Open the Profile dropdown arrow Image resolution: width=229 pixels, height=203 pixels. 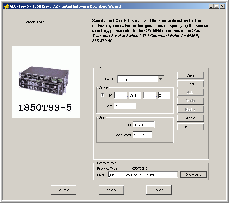pos(161,79)
